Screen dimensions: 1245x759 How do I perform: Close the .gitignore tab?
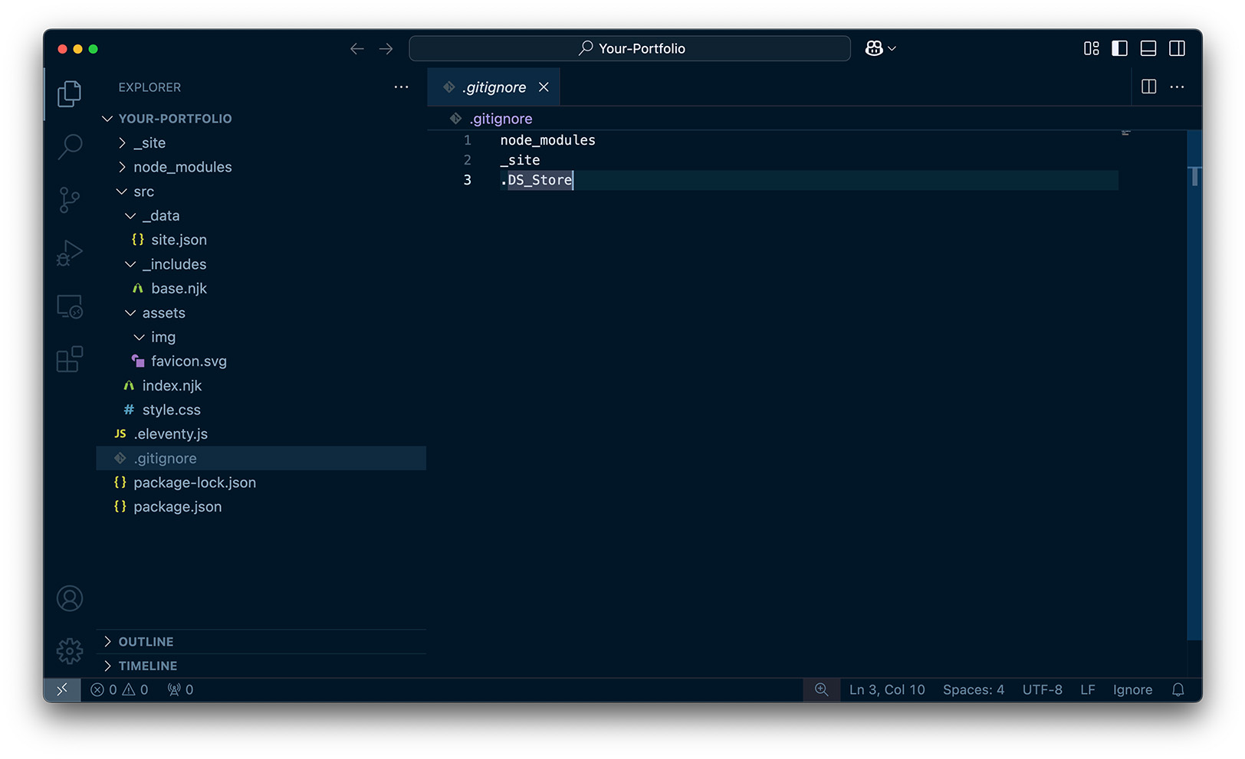point(544,87)
